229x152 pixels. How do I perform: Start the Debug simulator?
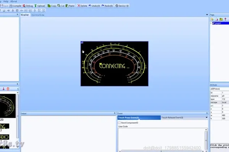point(28,6)
